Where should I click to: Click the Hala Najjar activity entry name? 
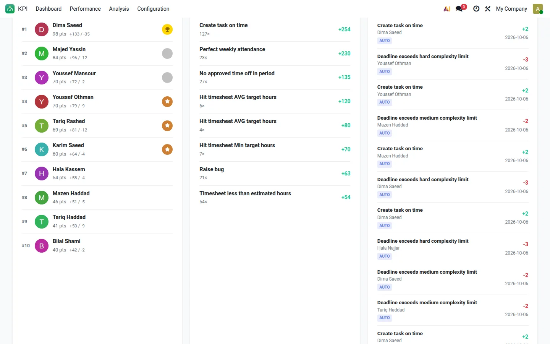tap(388, 248)
